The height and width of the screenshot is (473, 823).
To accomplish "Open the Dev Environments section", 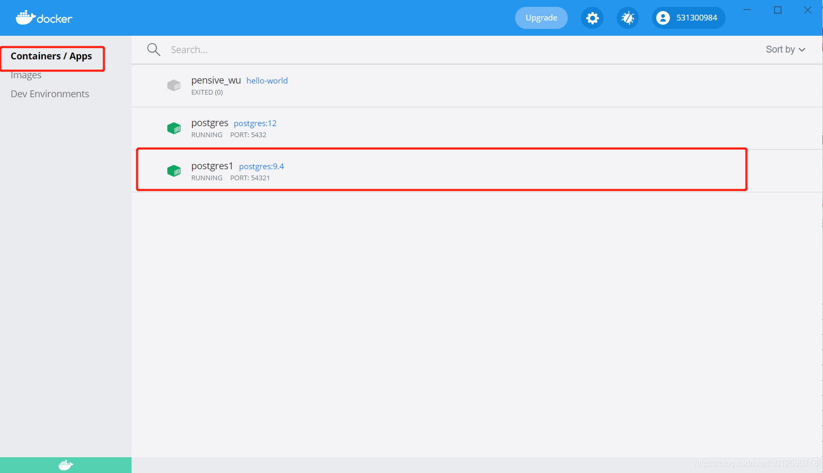I will [x=49, y=94].
